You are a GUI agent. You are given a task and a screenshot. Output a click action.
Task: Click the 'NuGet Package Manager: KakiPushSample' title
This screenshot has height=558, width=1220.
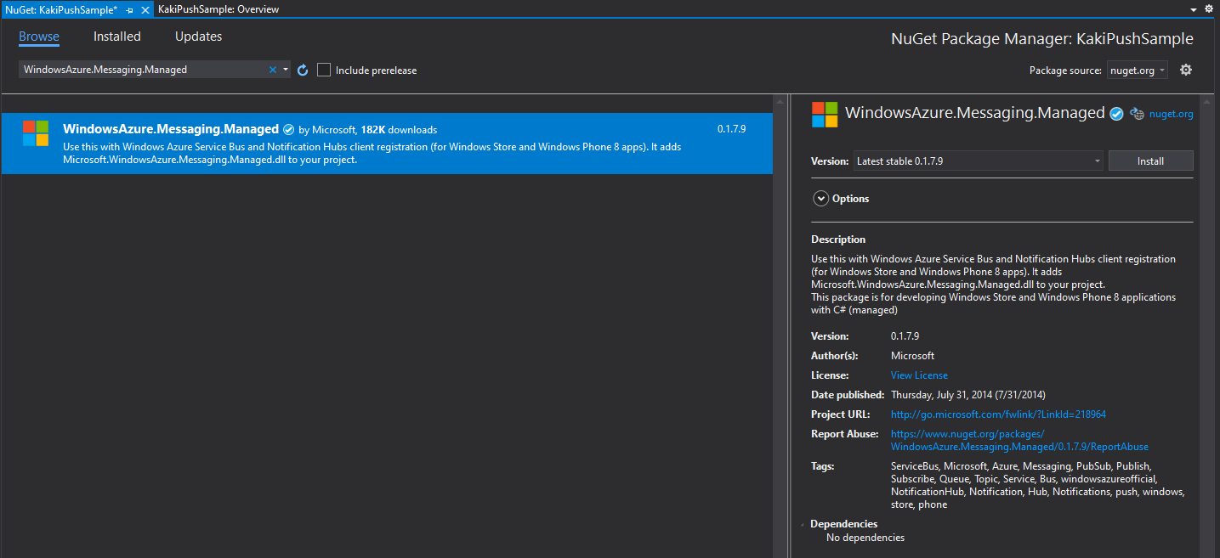pyautogui.click(x=1042, y=39)
